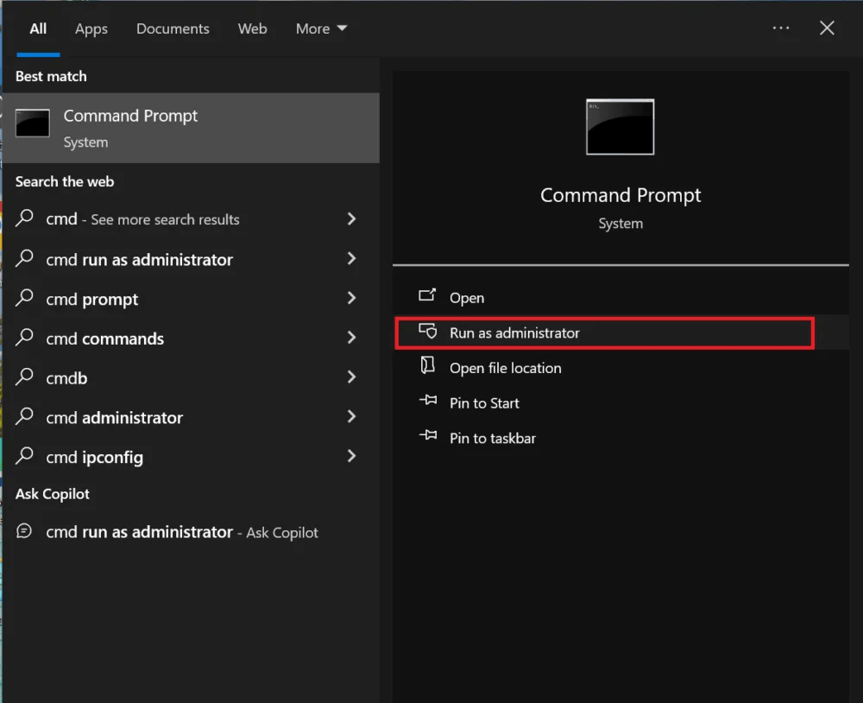Select the All tab
Image resolution: width=863 pixels, height=703 pixels.
38,28
